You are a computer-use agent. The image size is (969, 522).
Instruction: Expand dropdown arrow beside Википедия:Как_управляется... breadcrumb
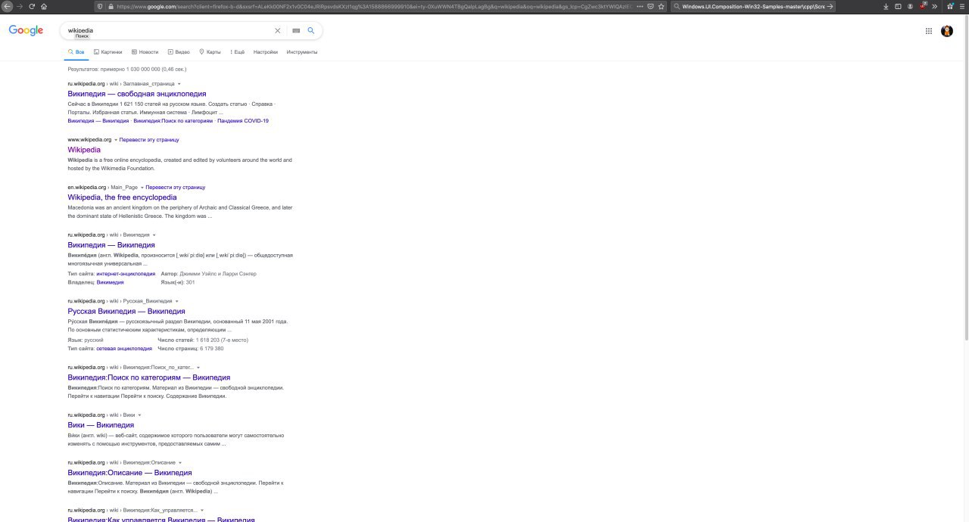click(x=202, y=511)
